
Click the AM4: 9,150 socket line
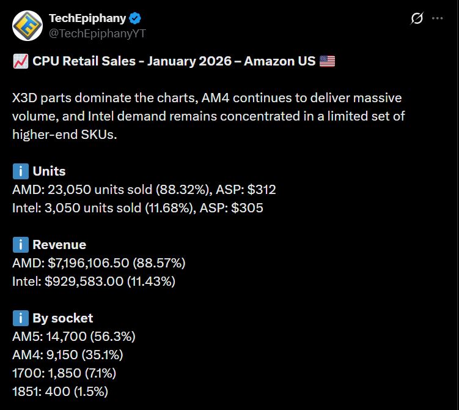click(x=71, y=354)
